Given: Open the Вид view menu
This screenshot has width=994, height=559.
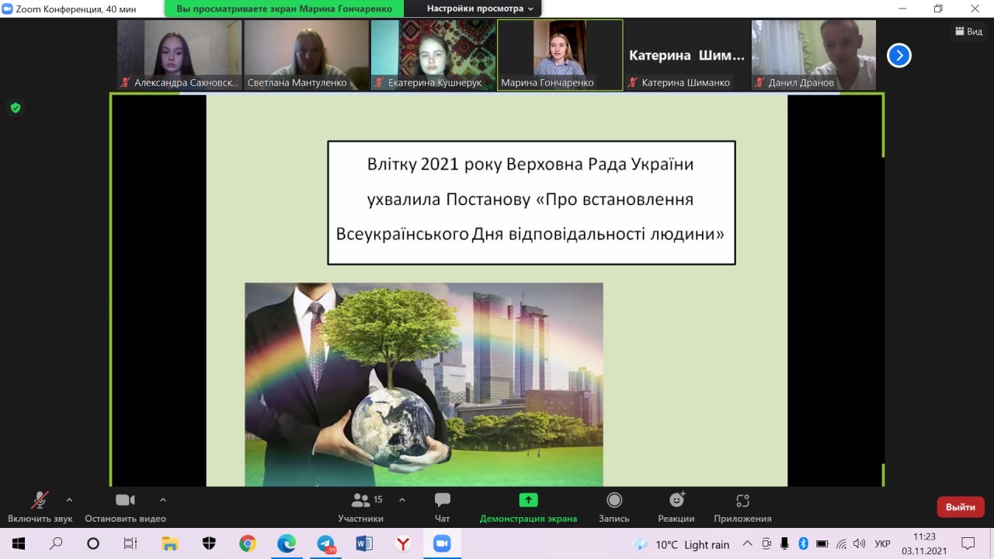Looking at the screenshot, I should pos(968,31).
